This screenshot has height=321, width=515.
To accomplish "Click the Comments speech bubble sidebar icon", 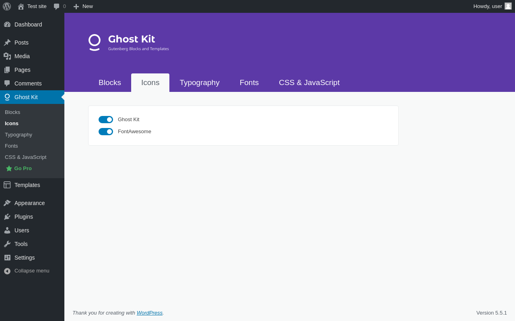I will click(7, 83).
